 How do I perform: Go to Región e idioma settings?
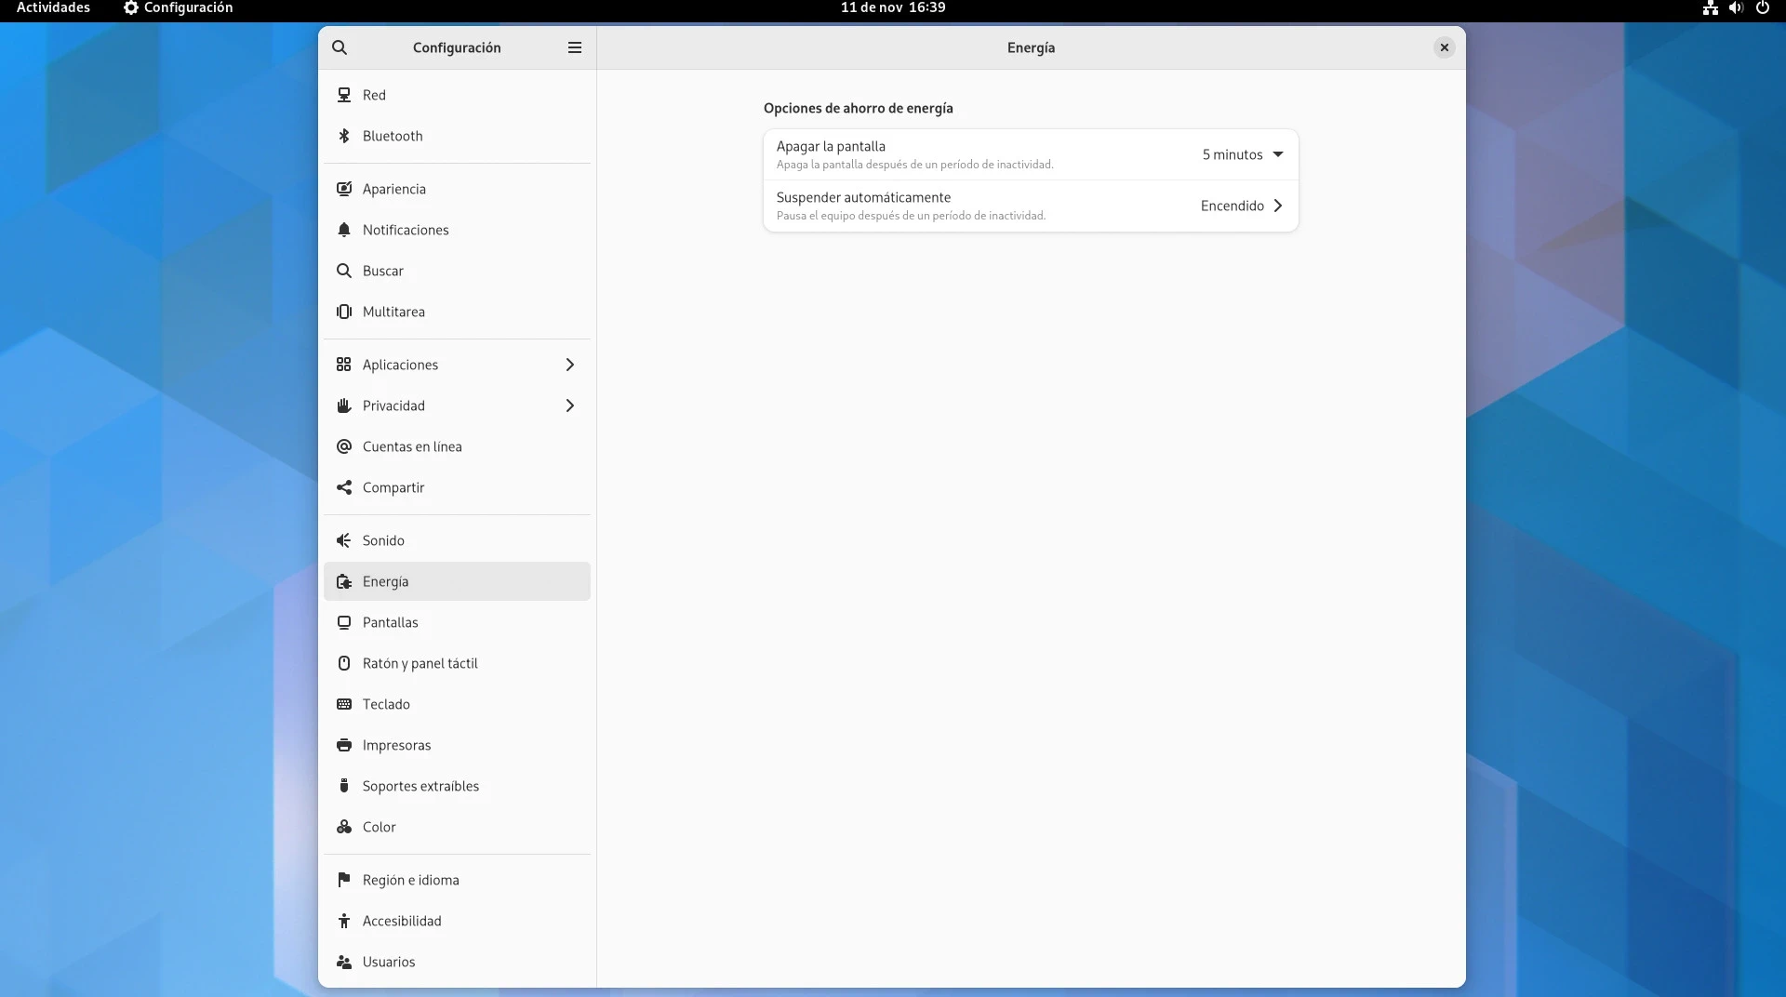pyautogui.click(x=410, y=880)
